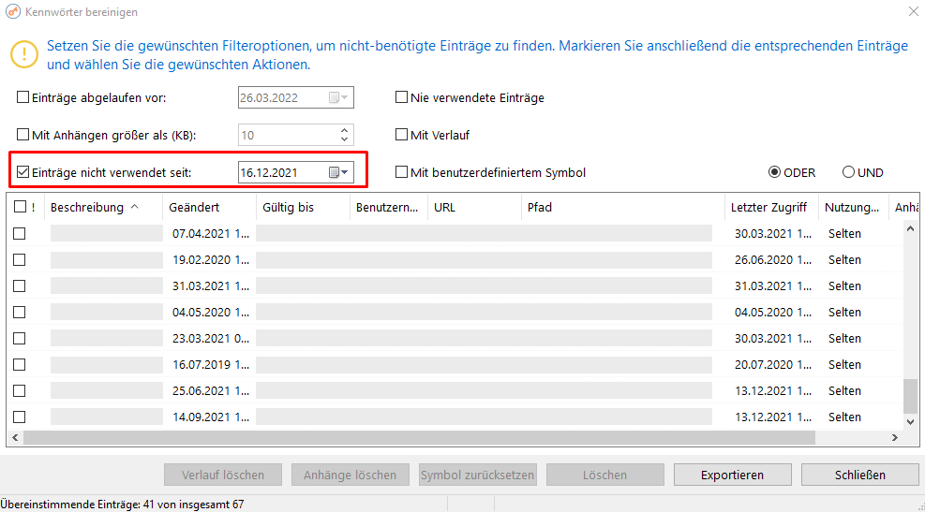Click the 'Symbol zurücksetzen' button
The image size is (925, 512).
(x=478, y=475)
